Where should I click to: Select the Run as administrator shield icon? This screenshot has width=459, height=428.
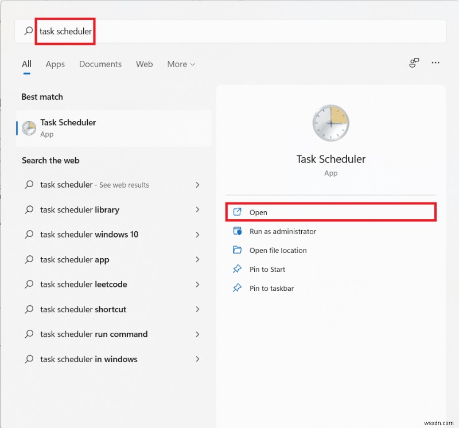pyautogui.click(x=237, y=231)
